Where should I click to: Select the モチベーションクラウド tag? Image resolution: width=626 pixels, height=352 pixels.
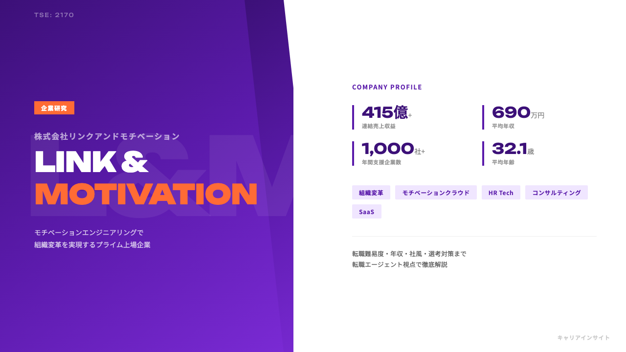tap(436, 193)
